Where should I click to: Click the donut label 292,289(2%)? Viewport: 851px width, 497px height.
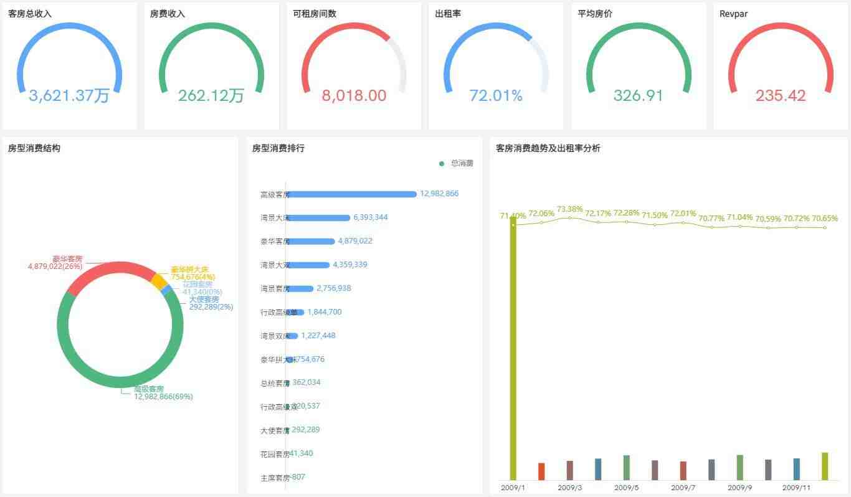(211, 307)
